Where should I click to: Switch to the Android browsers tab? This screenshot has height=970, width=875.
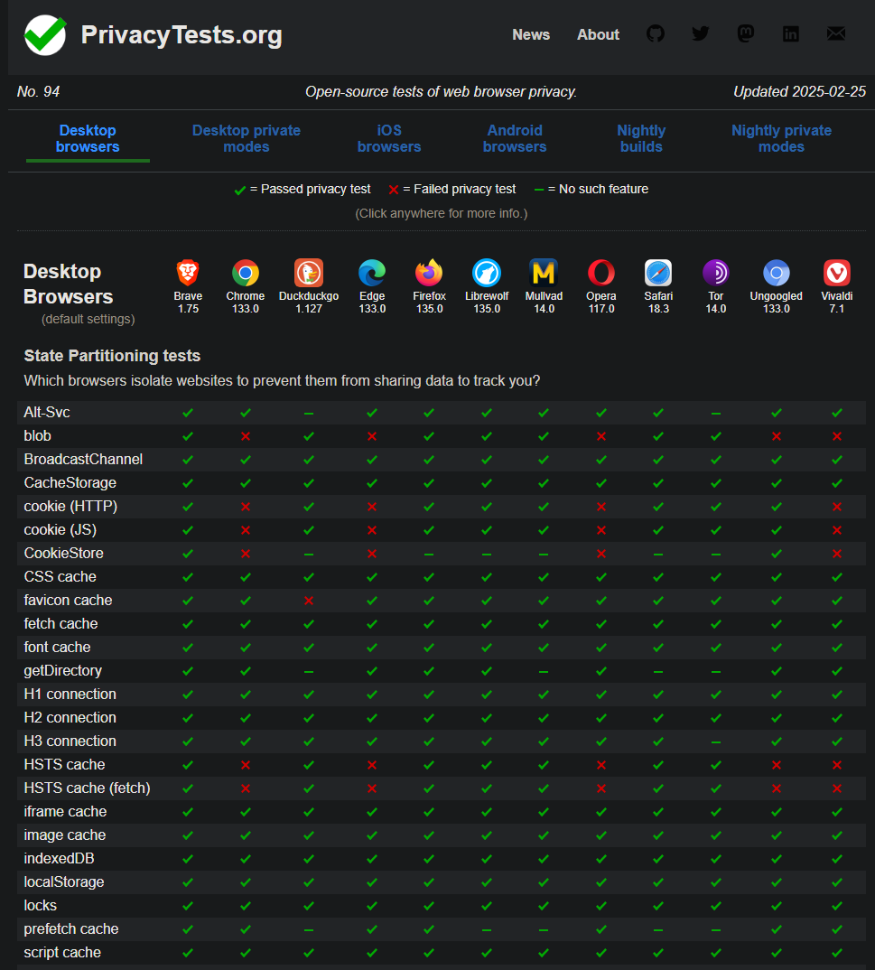515,138
